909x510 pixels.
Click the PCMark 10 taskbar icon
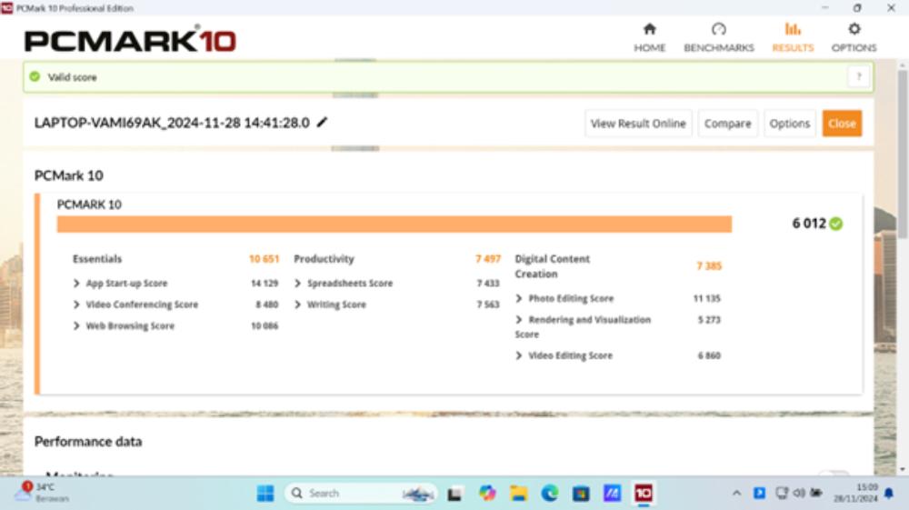tap(644, 493)
